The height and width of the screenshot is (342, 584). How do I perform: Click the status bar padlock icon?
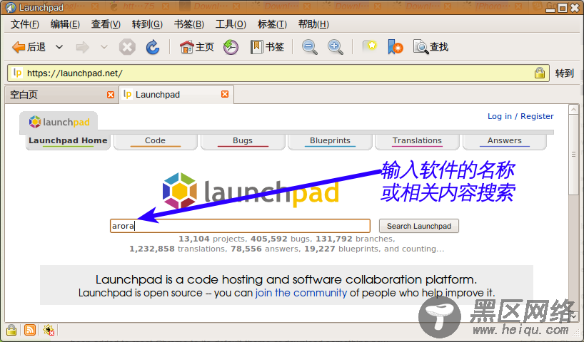tap(11, 330)
